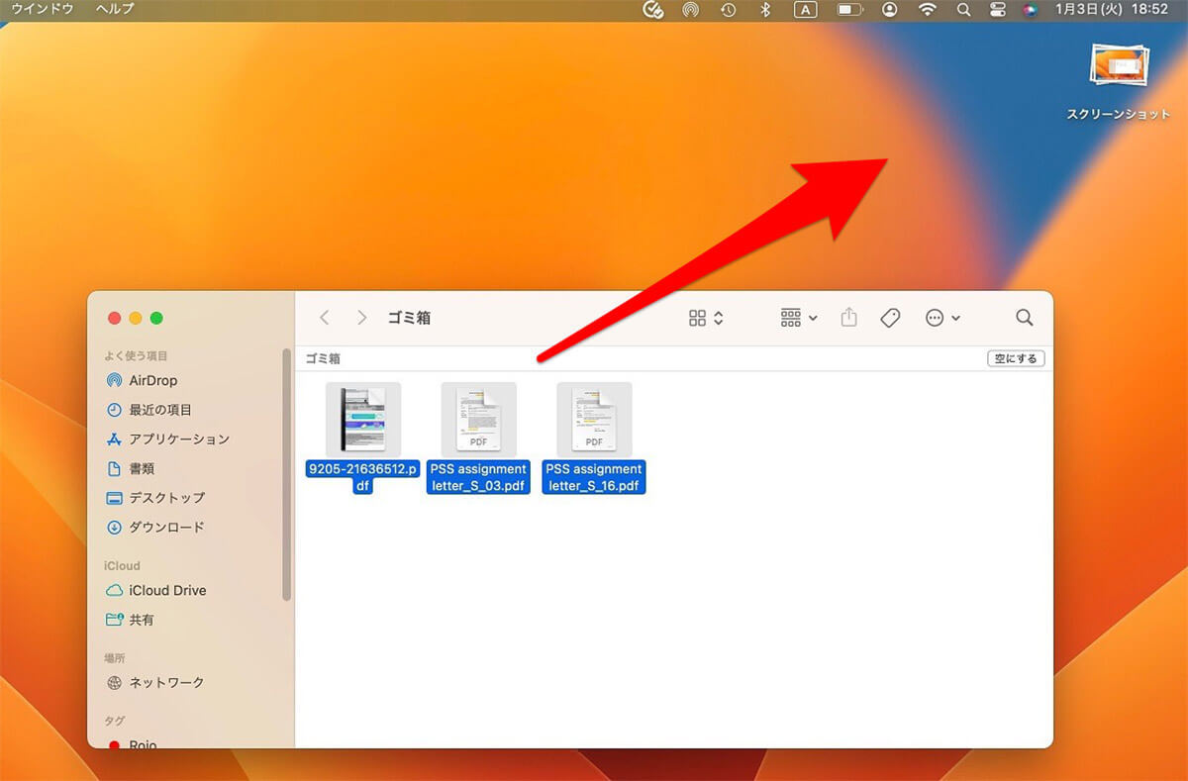Open Wi-Fi menu in menu bar
This screenshot has height=781, width=1188.
928,9
